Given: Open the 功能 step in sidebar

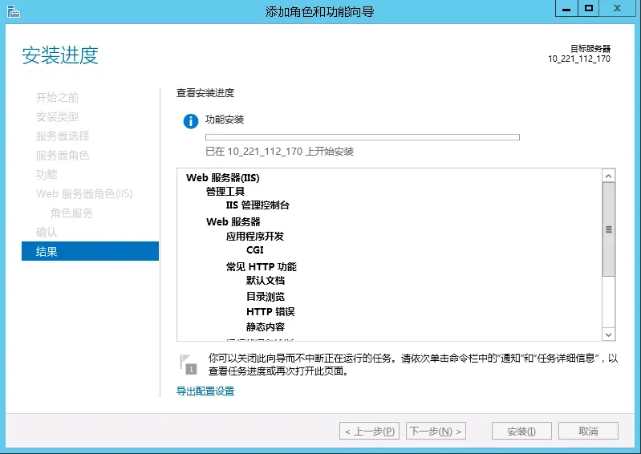Looking at the screenshot, I should tap(47, 175).
